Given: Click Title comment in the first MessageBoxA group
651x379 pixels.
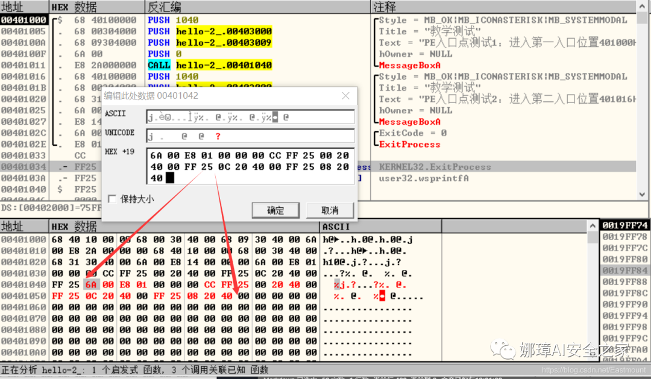Looking at the screenshot, I should [430, 31].
